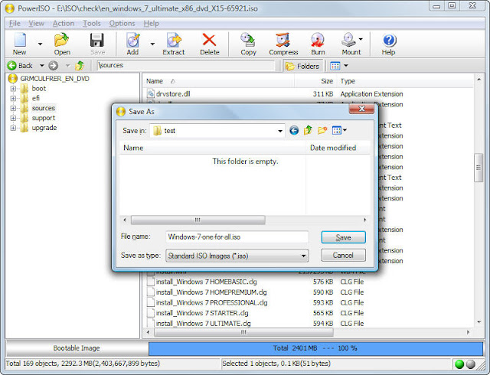Viewport: 490px width, 375px height.
Task: Expand the support folder tree node
Action: click(13, 118)
